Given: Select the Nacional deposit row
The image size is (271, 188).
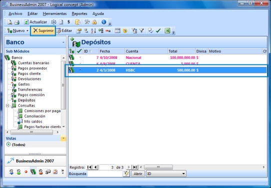Looking at the screenshot, I should [x=167, y=57].
